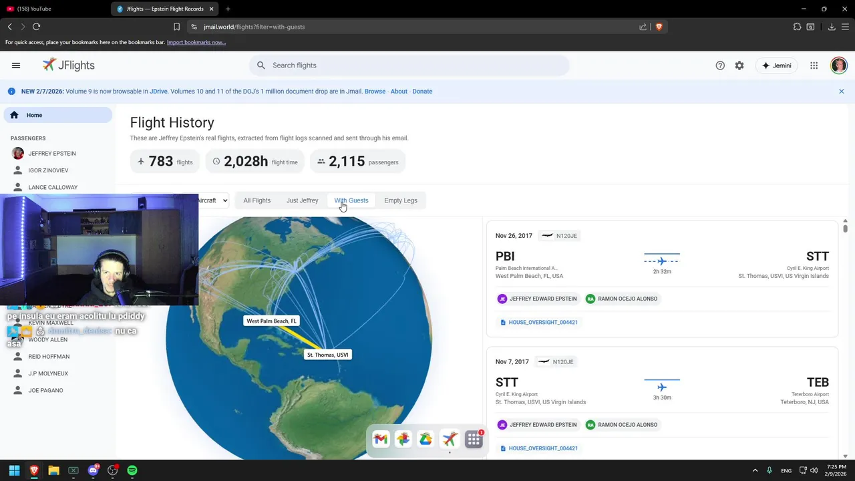Open JFlights settings gear

pyautogui.click(x=739, y=65)
